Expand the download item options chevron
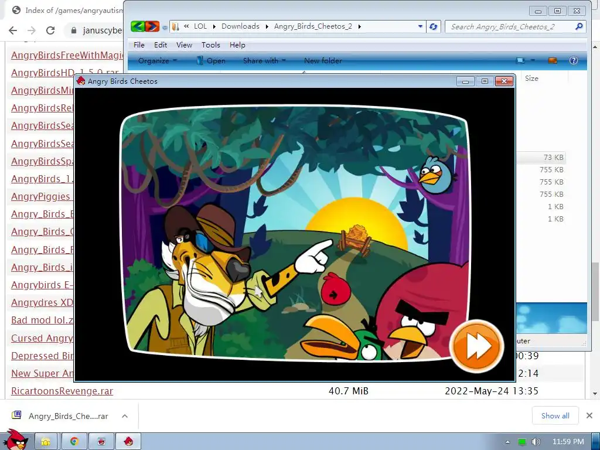The width and height of the screenshot is (600, 450). click(x=125, y=416)
